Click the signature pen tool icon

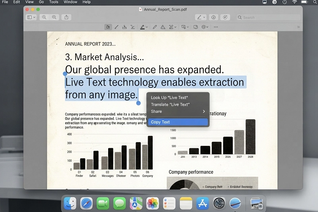(171, 27)
